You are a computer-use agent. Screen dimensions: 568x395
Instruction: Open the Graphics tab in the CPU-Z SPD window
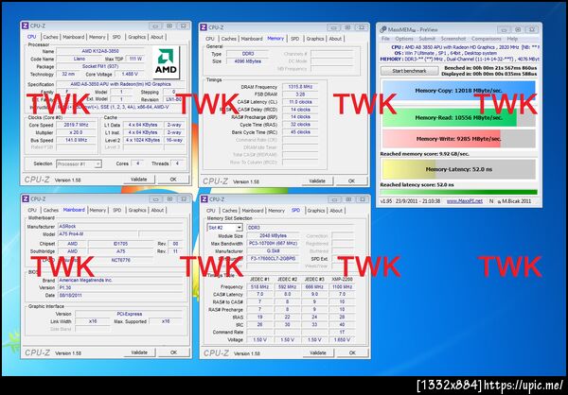[x=316, y=211]
